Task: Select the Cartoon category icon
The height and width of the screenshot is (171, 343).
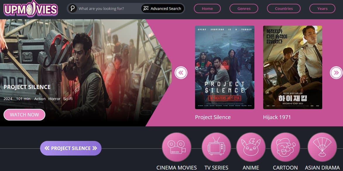Action: 285,147
